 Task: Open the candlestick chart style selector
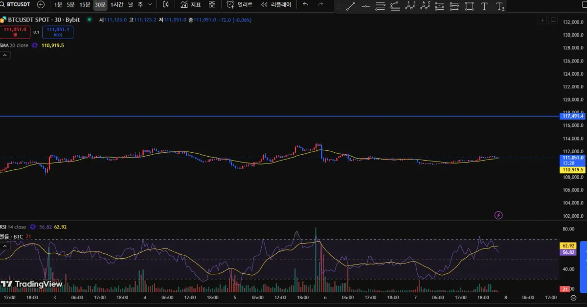[166, 5]
